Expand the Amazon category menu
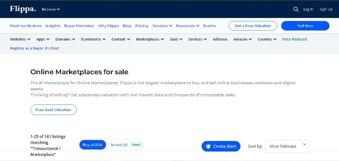Screen dimensions: 339x161 pyautogui.click(x=243, y=39)
